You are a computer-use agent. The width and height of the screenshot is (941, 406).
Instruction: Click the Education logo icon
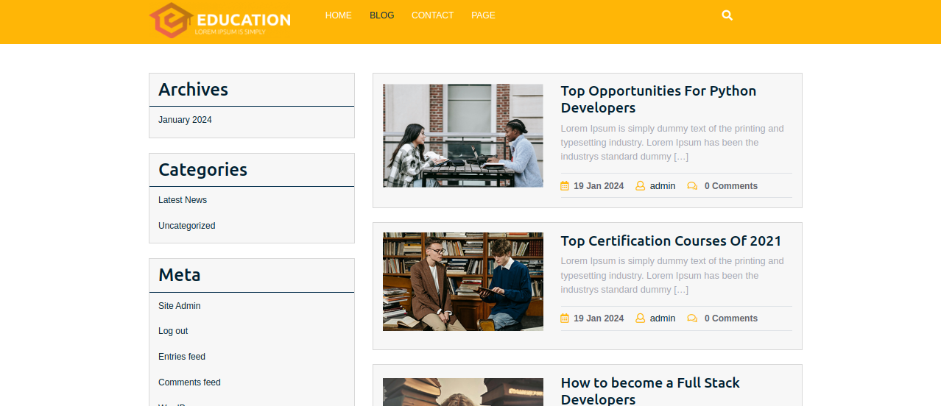[172, 20]
